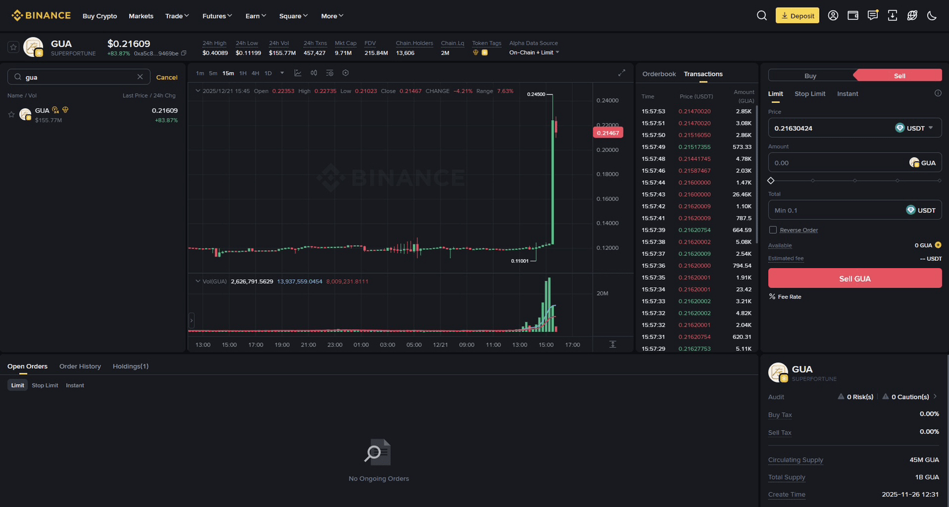
Task: Open the Trade menu
Action: [x=177, y=16]
